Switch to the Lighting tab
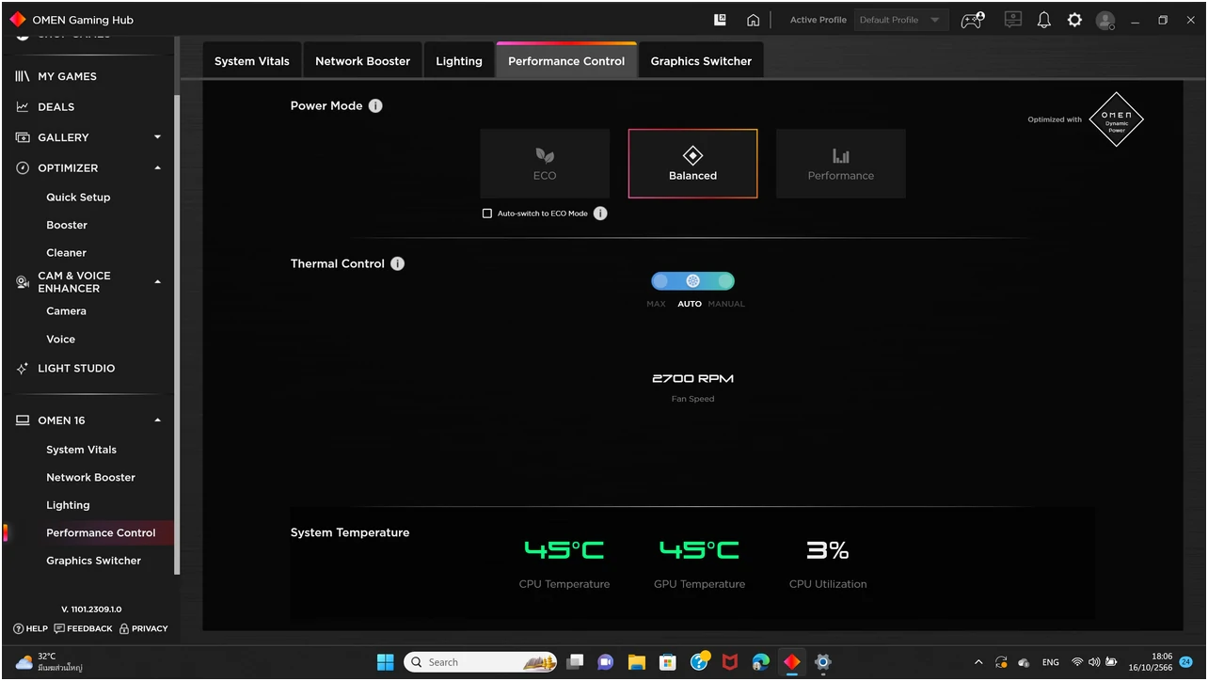Image resolution: width=1208 pixels, height=681 pixels. coord(459,60)
